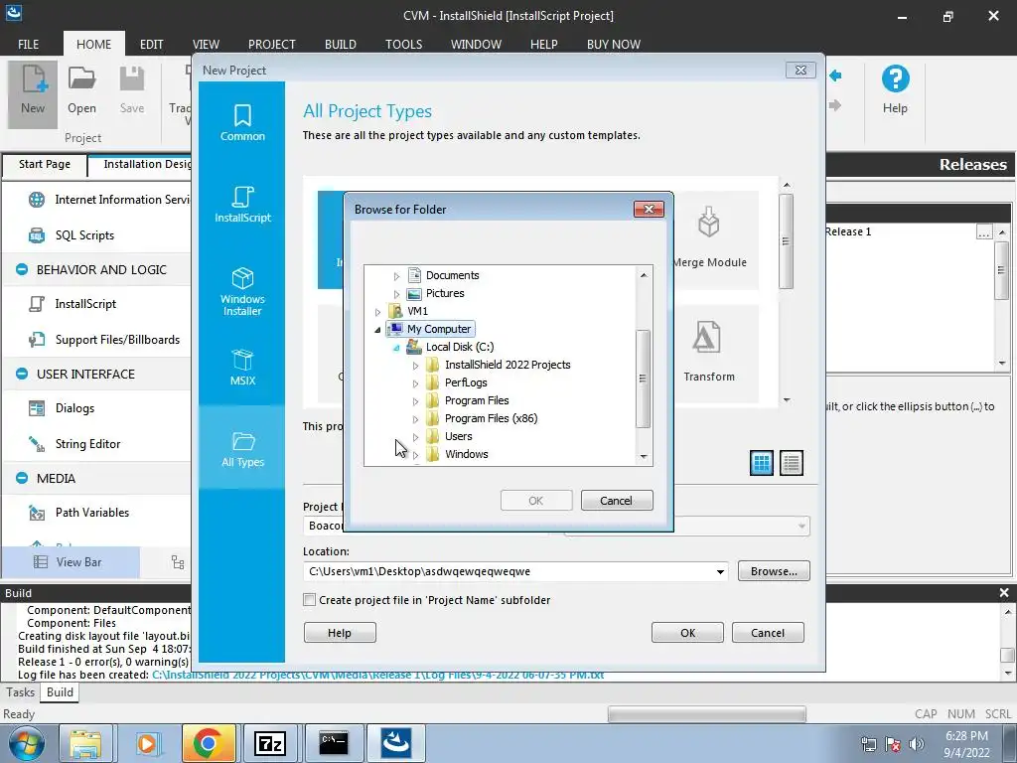Open the Path Variables view
This screenshot has width=1017, height=763.
[x=78, y=513]
